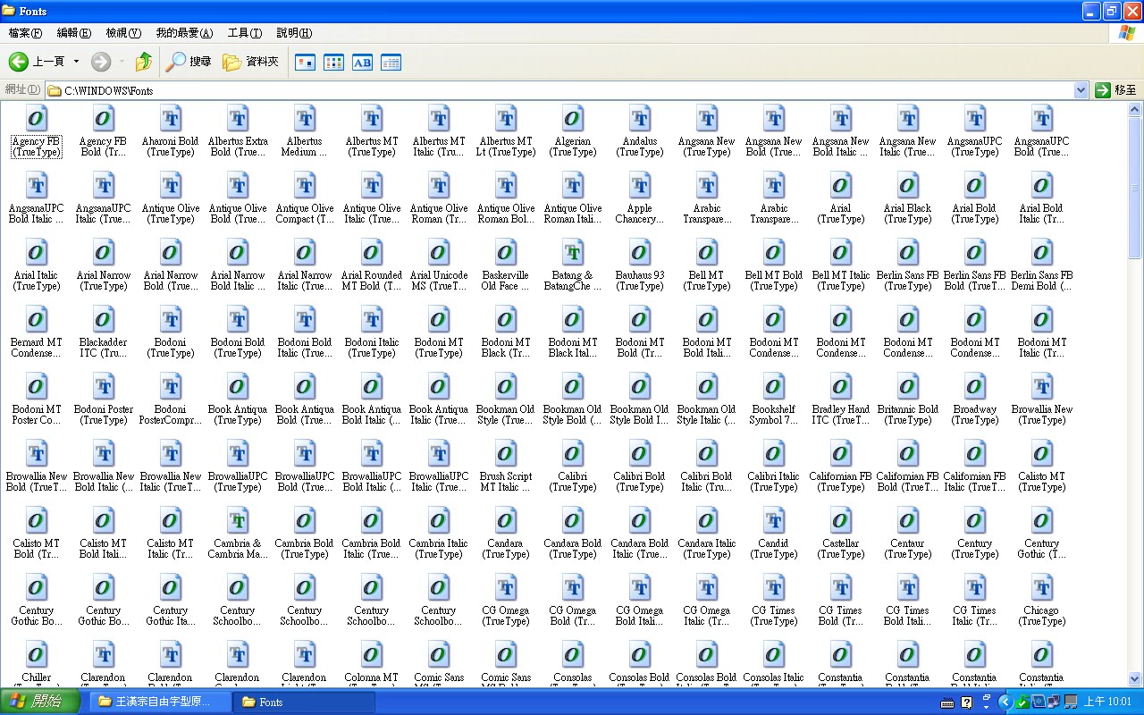Select the Batang & BatangChe font
This screenshot has height=715, width=1144.
point(573,265)
